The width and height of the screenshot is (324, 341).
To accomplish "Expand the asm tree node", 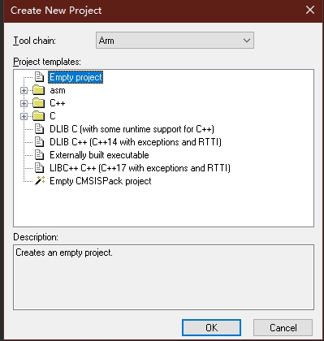I will pyautogui.click(x=24, y=90).
